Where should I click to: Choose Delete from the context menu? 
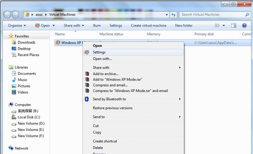point(133,148)
